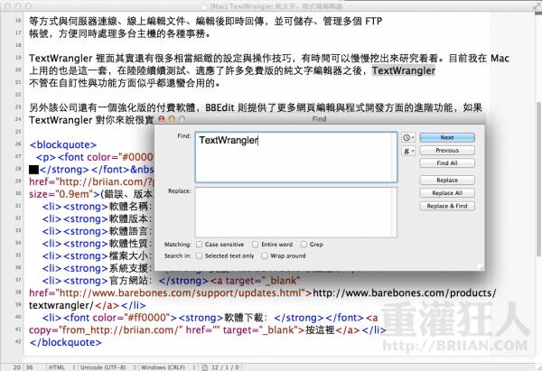The image size is (542, 371).
Task: Open the HTML language popup in status bar
Action: click(x=61, y=367)
